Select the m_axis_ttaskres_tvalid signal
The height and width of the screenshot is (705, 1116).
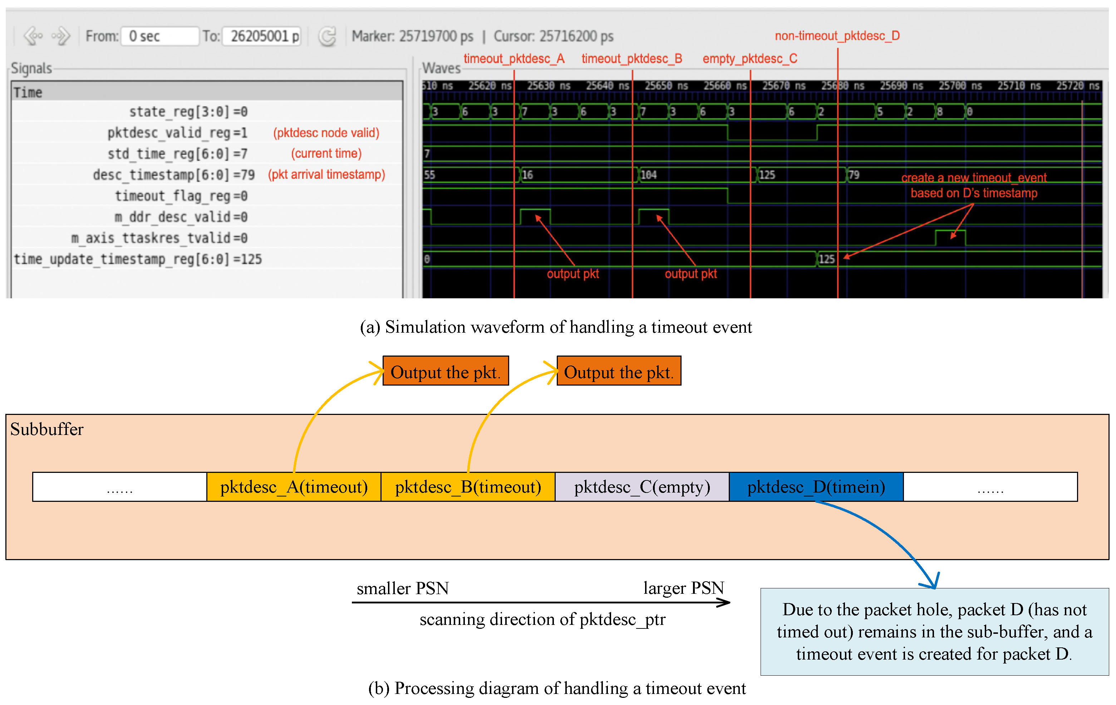[x=159, y=238]
